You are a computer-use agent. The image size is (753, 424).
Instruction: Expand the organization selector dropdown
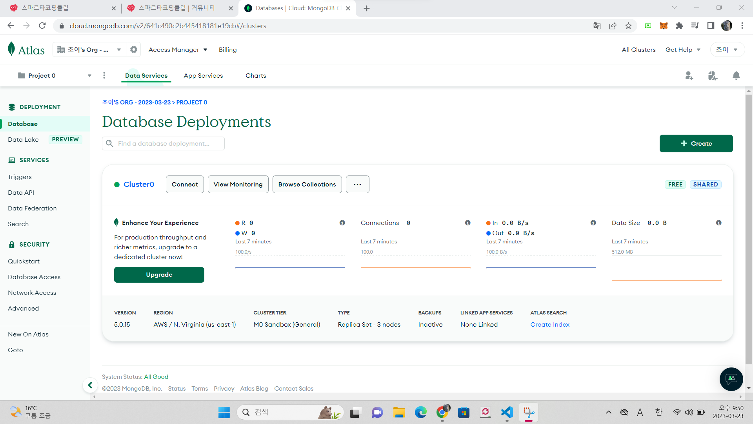click(x=89, y=49)
